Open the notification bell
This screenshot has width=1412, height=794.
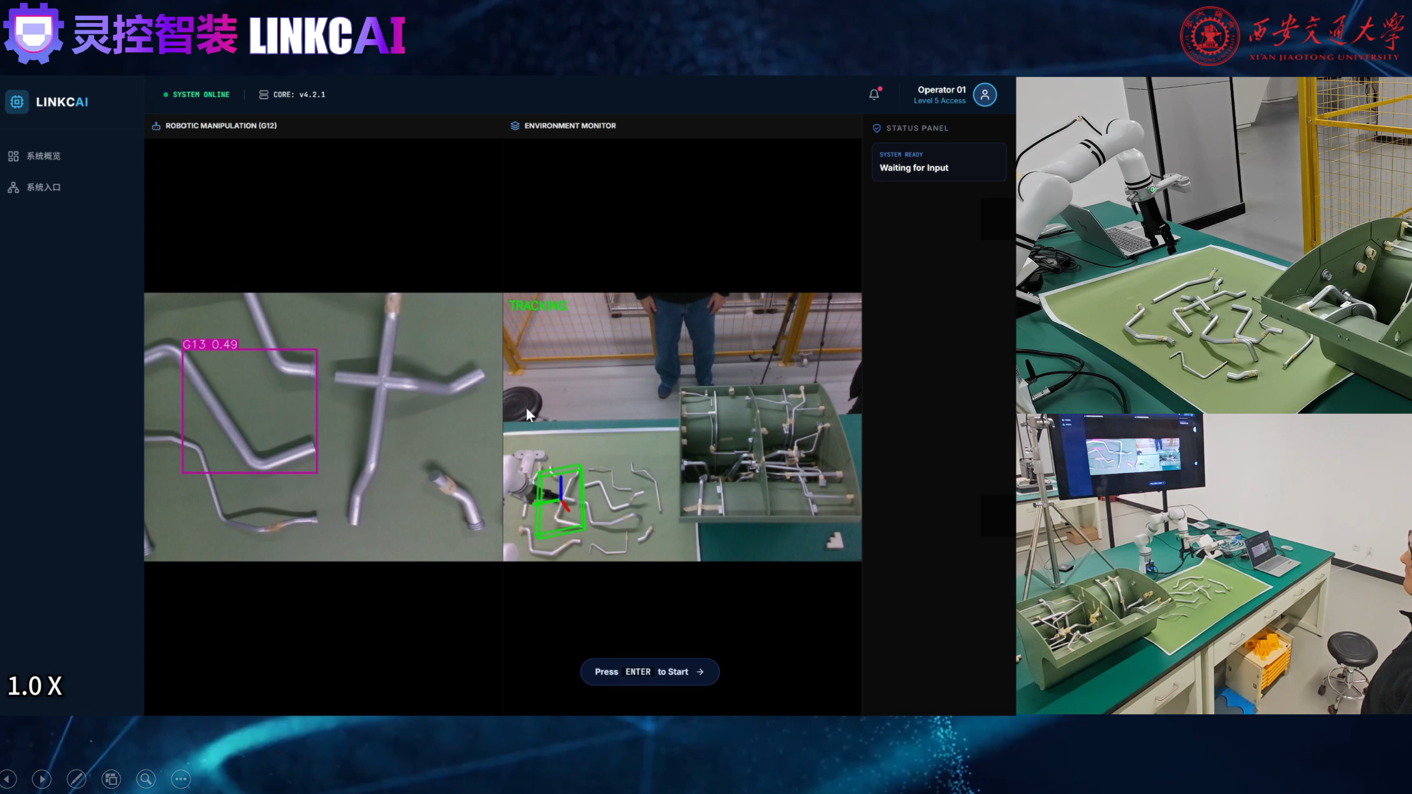tap(874, 94)
